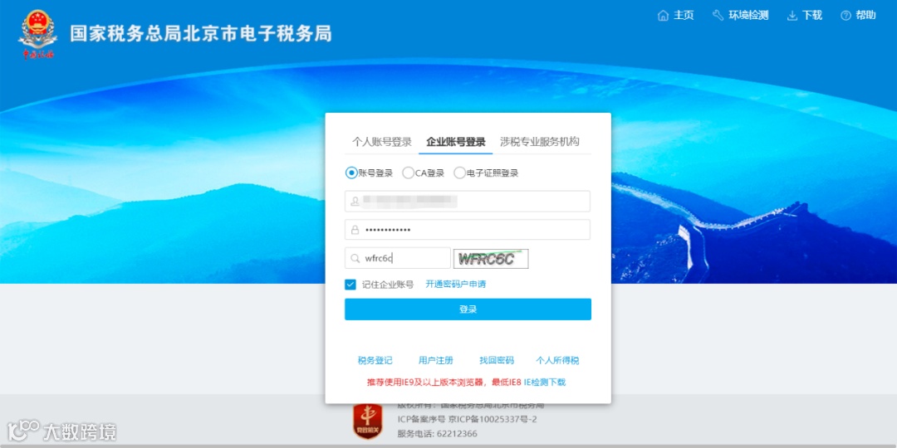Click the download arrow icon in header

[x=792, y=16]
